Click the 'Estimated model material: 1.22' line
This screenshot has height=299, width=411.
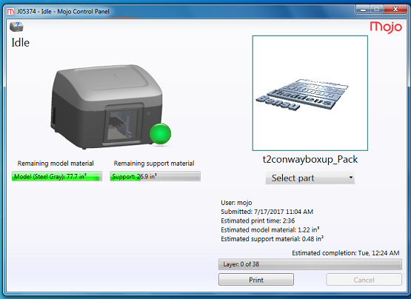point(270,230)
